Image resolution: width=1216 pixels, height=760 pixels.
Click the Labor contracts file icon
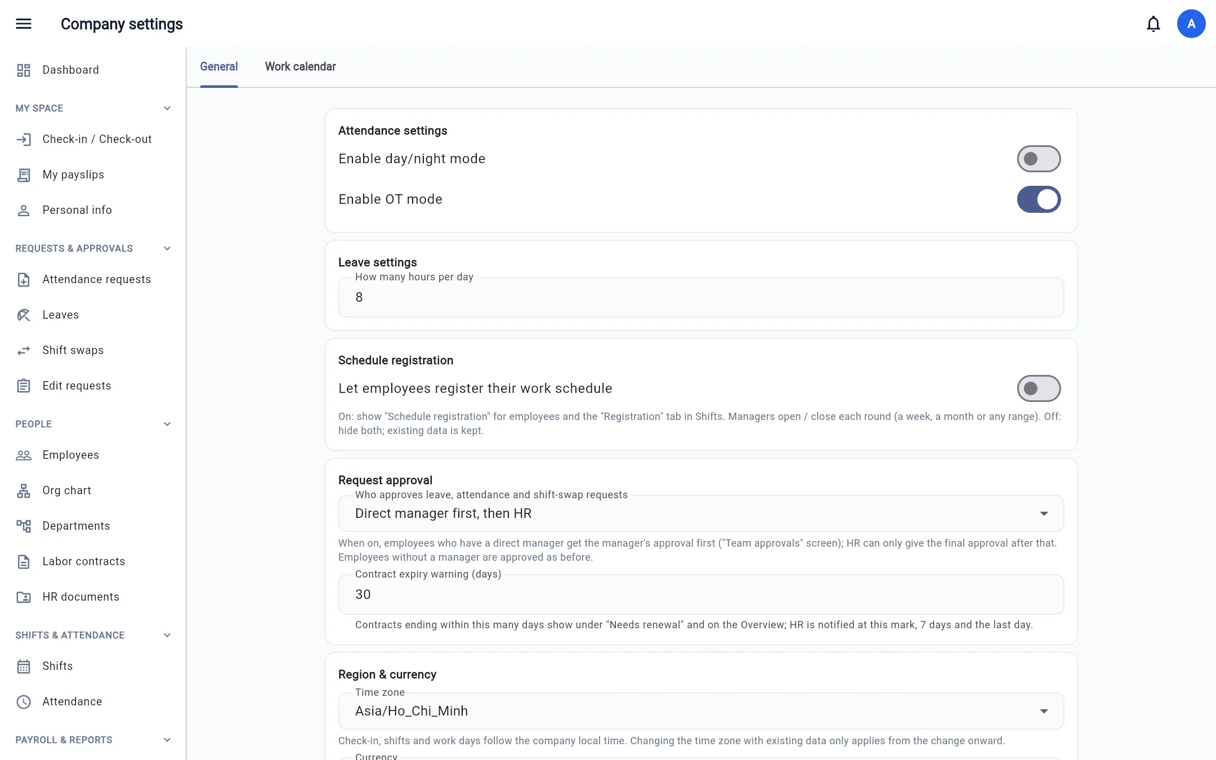coord(24,561)
